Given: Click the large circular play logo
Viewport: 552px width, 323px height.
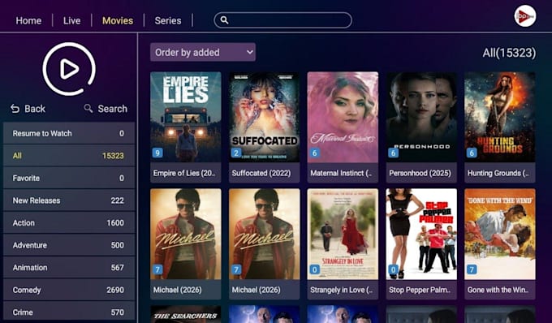Looking at the screenshot, I should [x=69, y=69].
